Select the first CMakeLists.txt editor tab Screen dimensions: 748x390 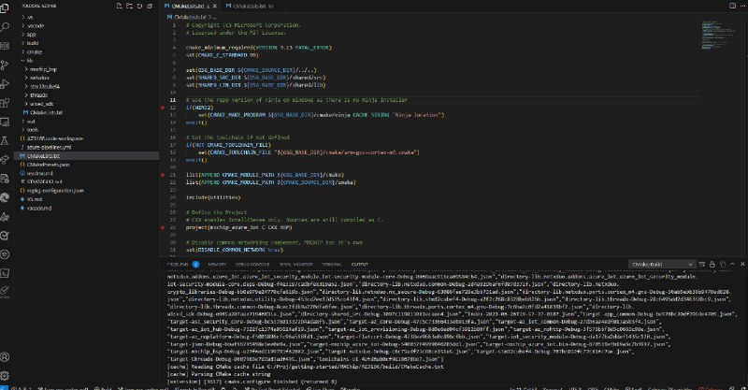[188, 7]
